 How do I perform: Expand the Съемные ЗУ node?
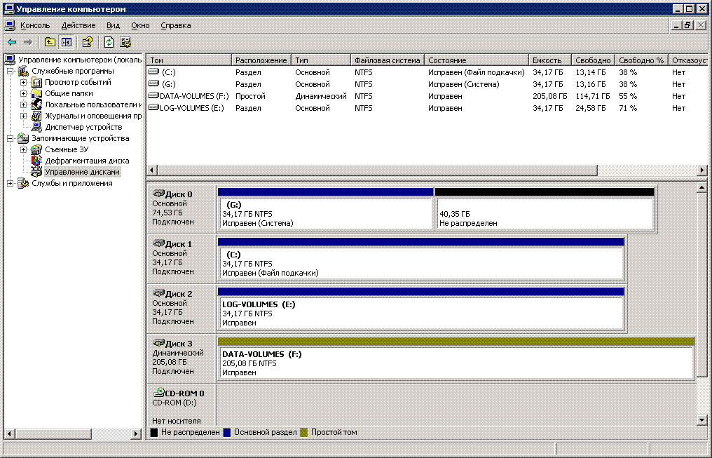pyautogui.click(x=24, y=149)
